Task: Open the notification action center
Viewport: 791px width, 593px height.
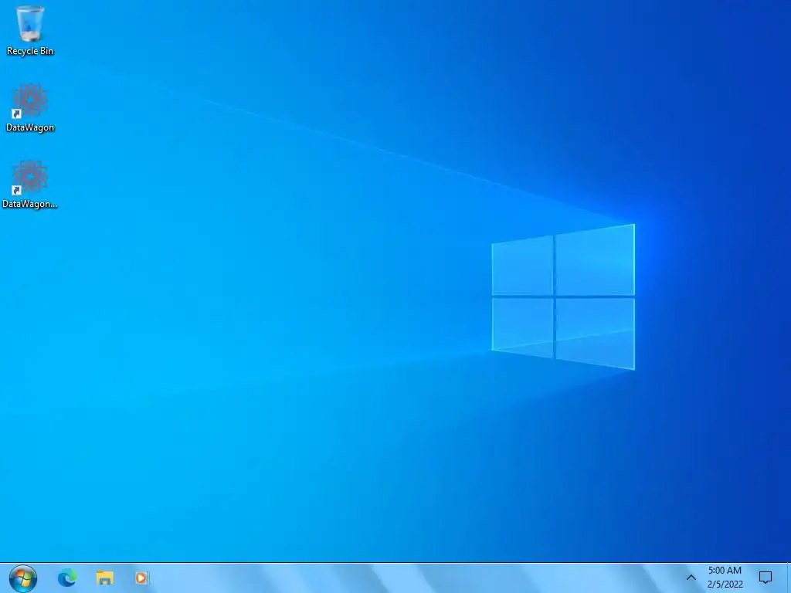Action: tap(766, 578)
